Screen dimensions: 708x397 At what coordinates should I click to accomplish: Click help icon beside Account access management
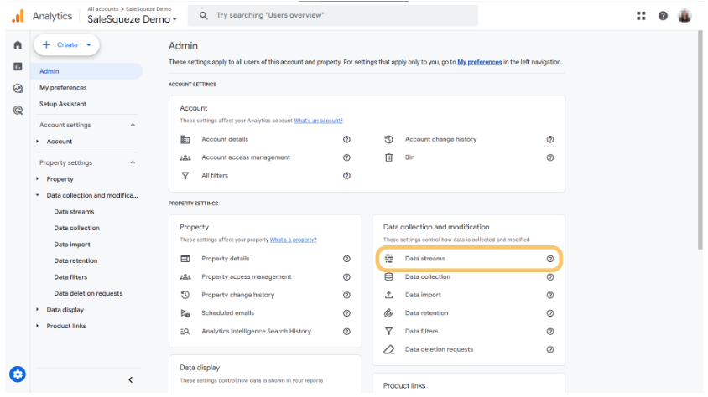click(x=346, y=157)
